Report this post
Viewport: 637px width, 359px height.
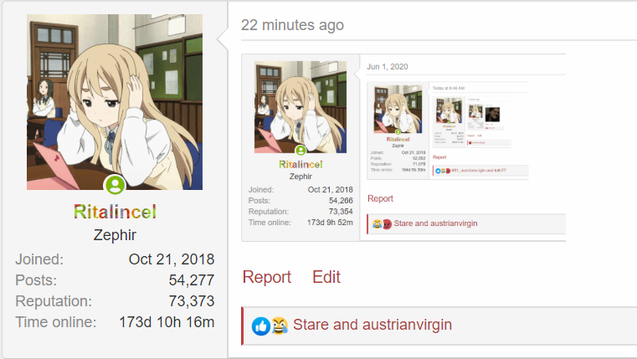pyautogui.click(x=266, y=277)
